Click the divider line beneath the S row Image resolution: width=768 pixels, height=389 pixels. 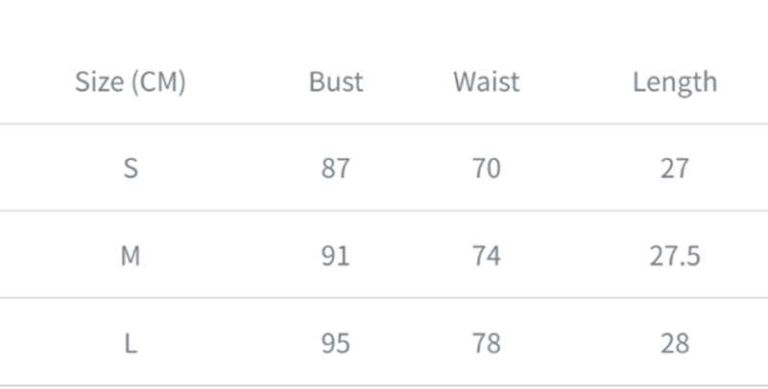[384, 211]
